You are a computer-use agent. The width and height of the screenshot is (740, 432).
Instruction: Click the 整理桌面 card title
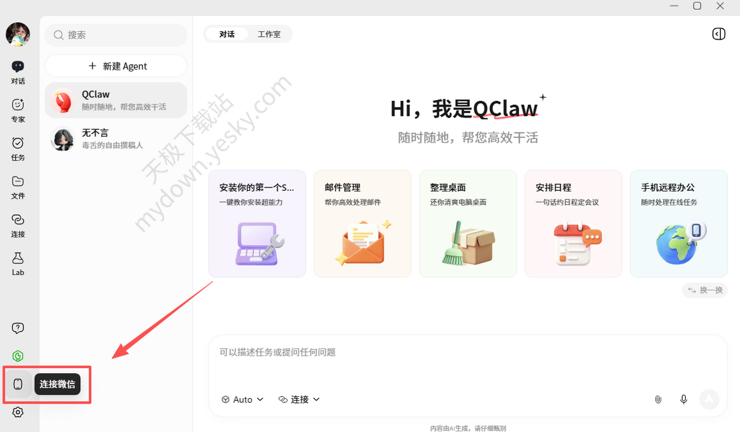(448, 188)
